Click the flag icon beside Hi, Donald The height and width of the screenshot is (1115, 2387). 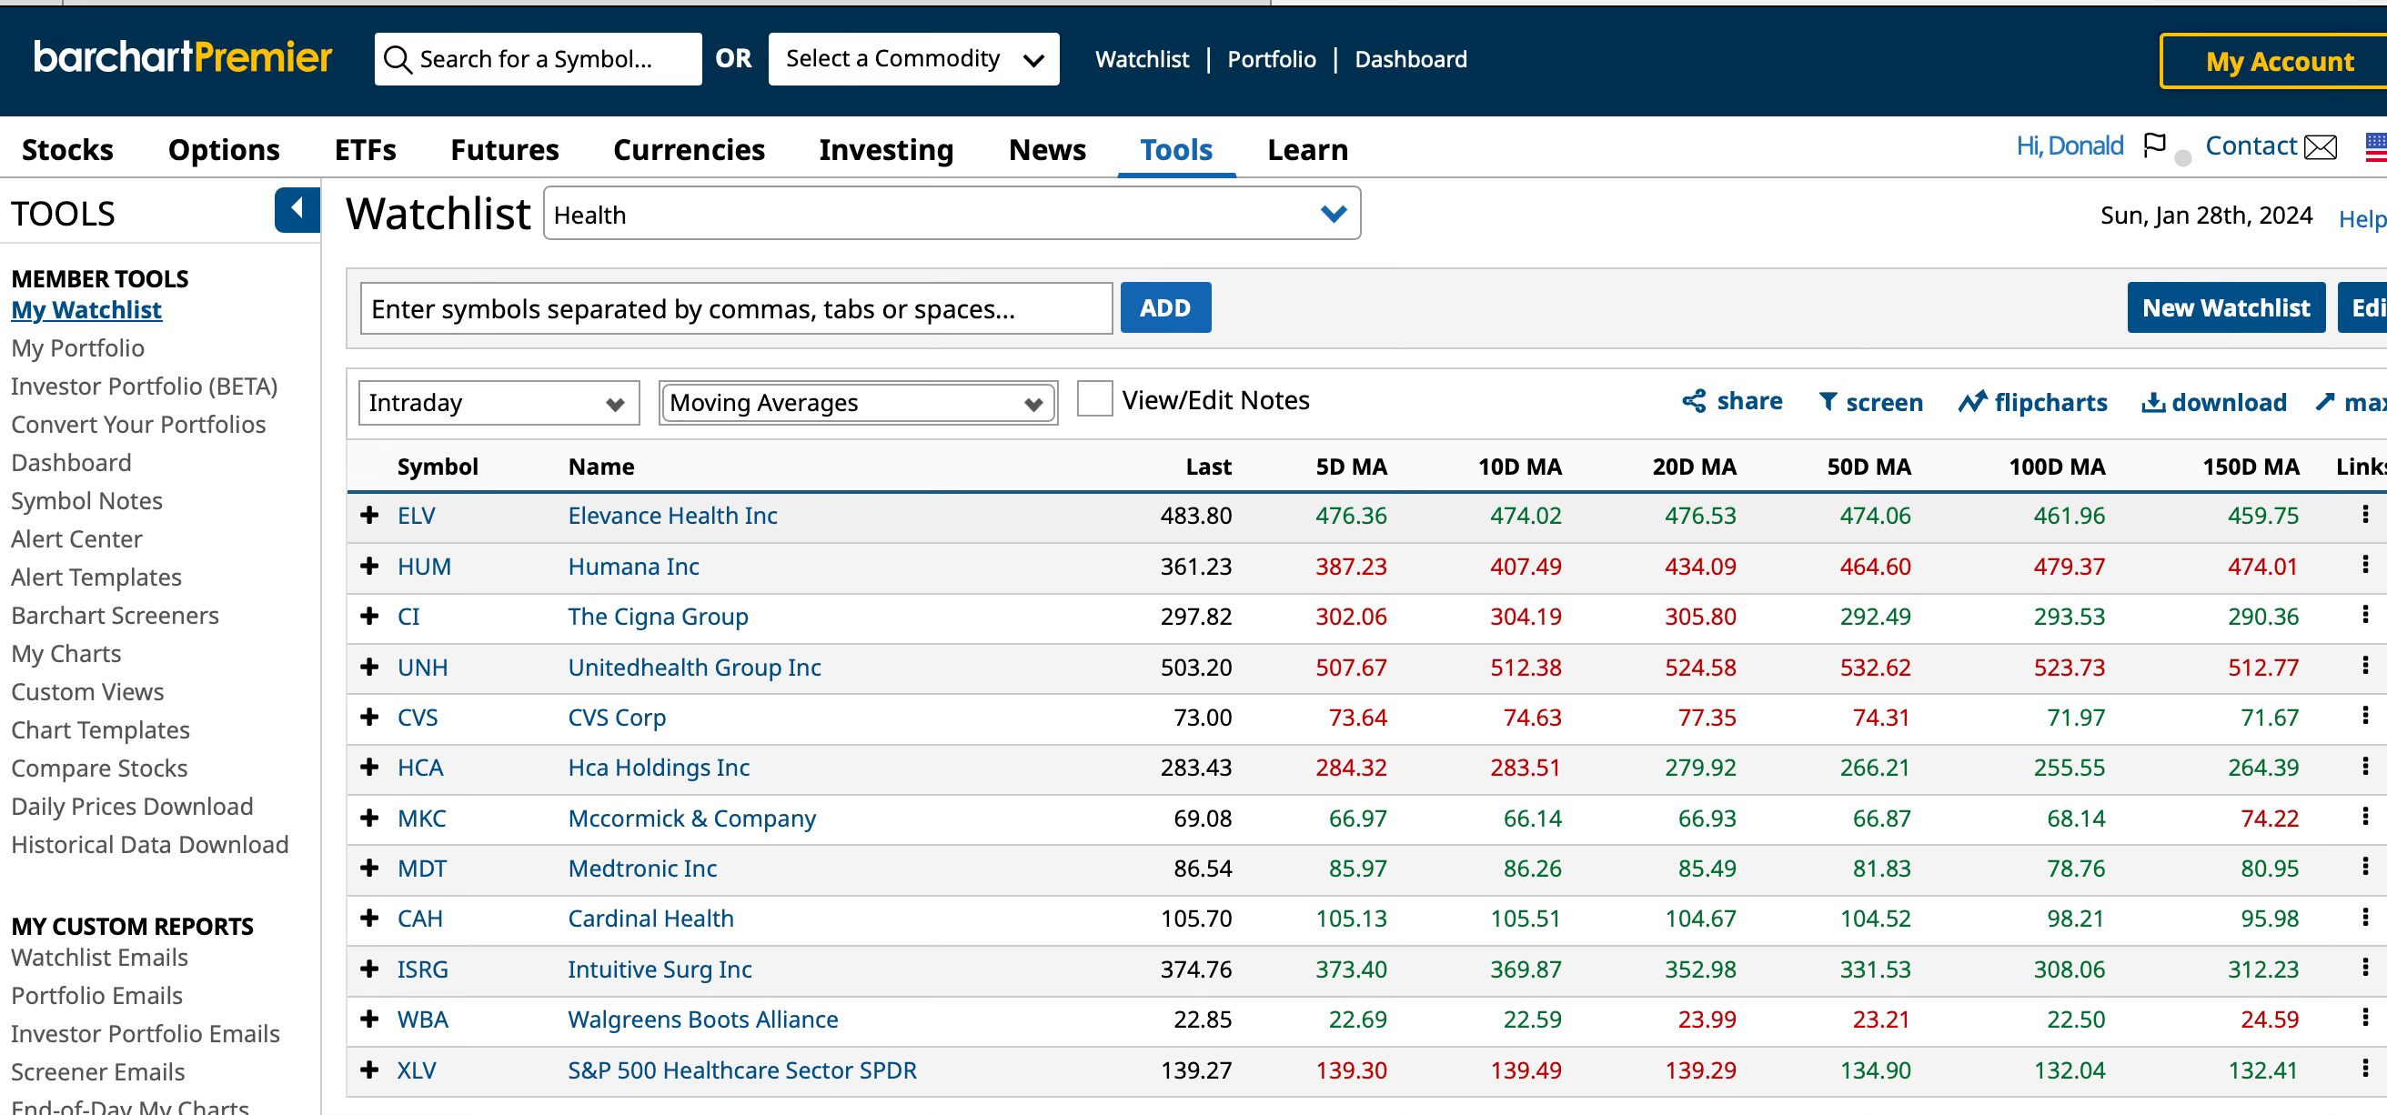tap(2154, 146)
